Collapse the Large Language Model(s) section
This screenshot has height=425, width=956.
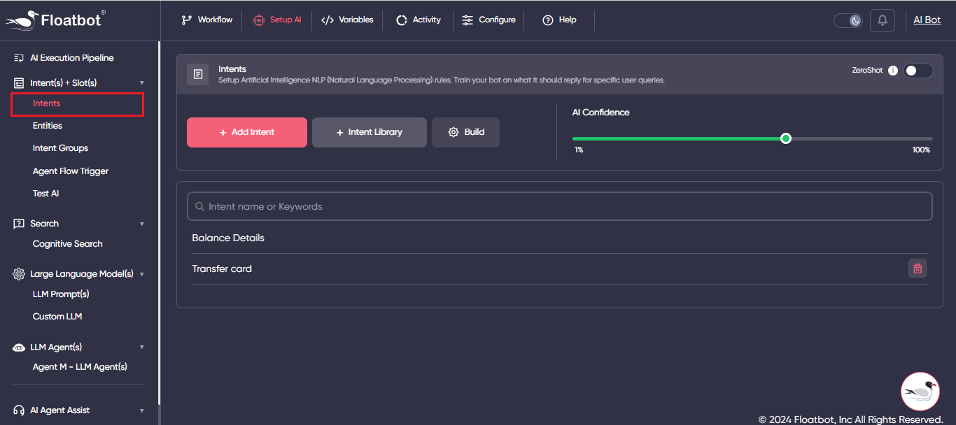(x=142, y=274)
